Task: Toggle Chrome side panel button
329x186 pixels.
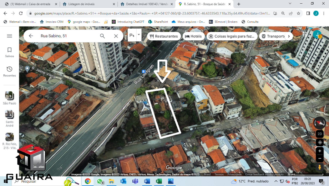Action: 308,13
